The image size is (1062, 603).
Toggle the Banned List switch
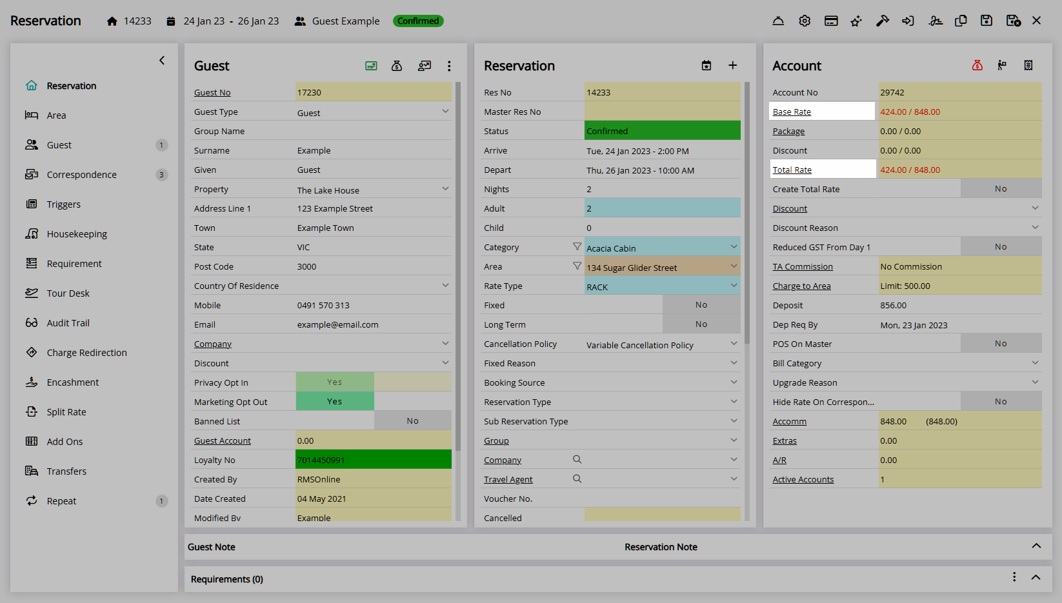[413, 420]
